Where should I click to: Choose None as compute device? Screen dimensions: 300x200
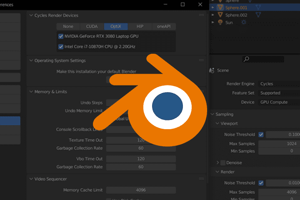(x=68, y=26)
